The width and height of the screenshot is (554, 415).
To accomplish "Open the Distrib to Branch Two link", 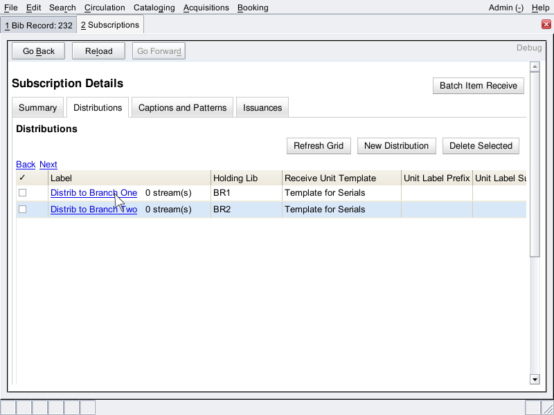I will point(93,210).
